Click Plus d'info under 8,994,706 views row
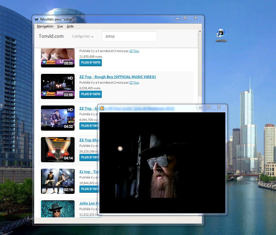This screenshot has height=235, width=276. pyautogui.click(x=89, y=126)
